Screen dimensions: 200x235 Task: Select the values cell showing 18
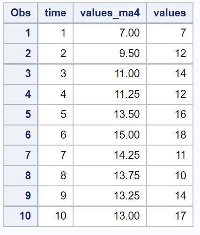tap(170, 135)
